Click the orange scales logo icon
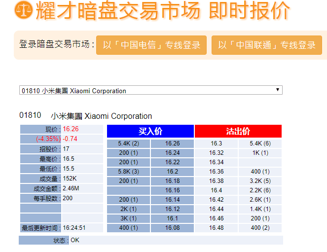Image resolution: width=327 pixels, height=252 pixels. [24, 9]
